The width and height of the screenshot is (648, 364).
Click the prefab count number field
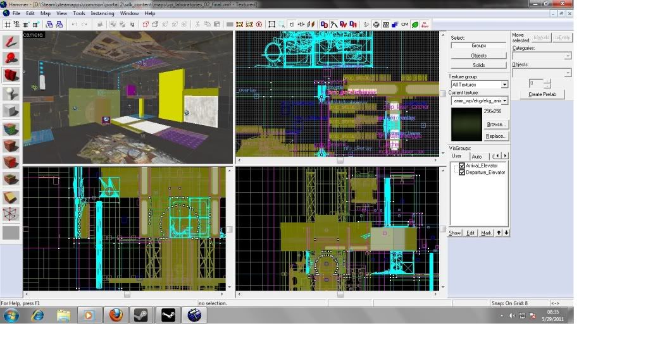(535, 83)
